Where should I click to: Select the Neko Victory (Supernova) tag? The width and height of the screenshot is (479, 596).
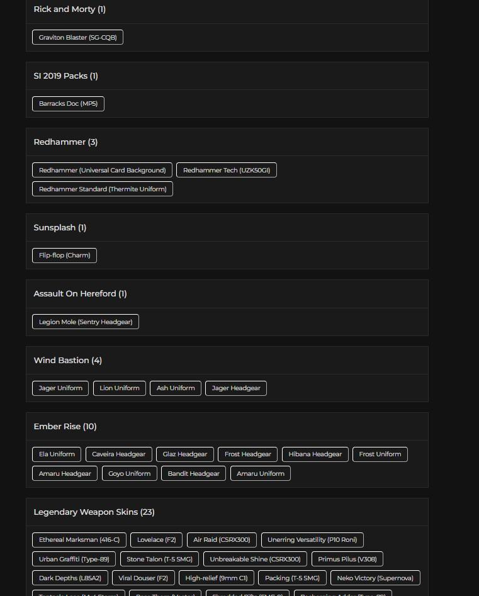(375, 578)
